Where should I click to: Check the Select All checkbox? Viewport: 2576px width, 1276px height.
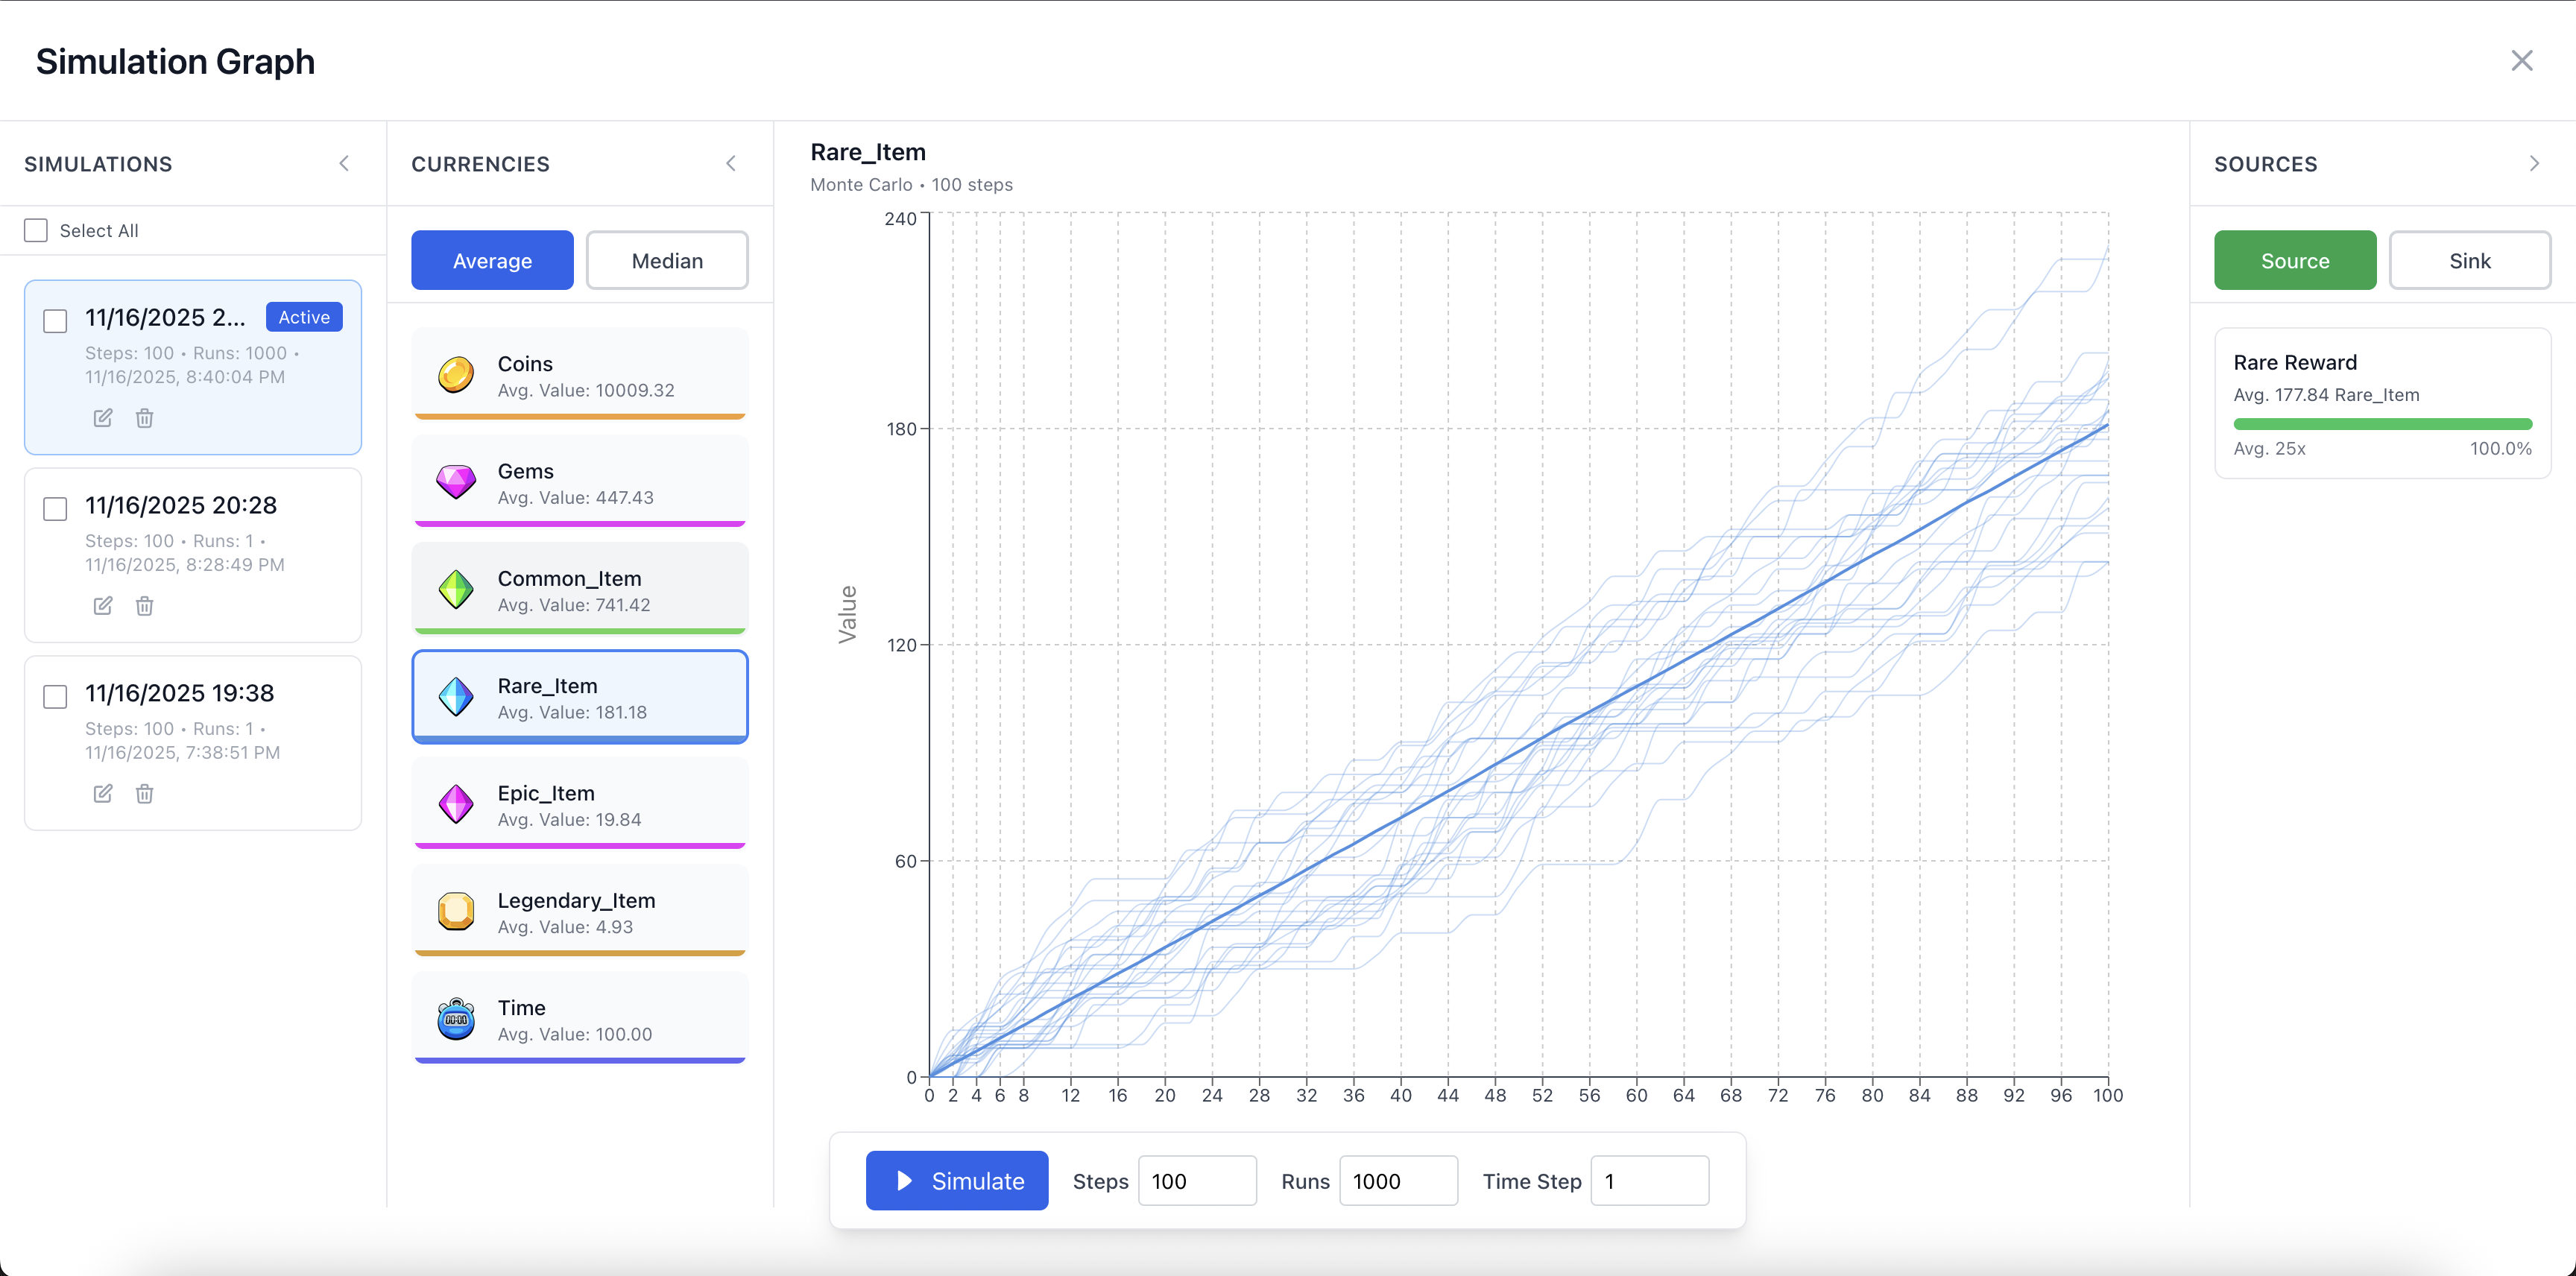pos(36,231)
